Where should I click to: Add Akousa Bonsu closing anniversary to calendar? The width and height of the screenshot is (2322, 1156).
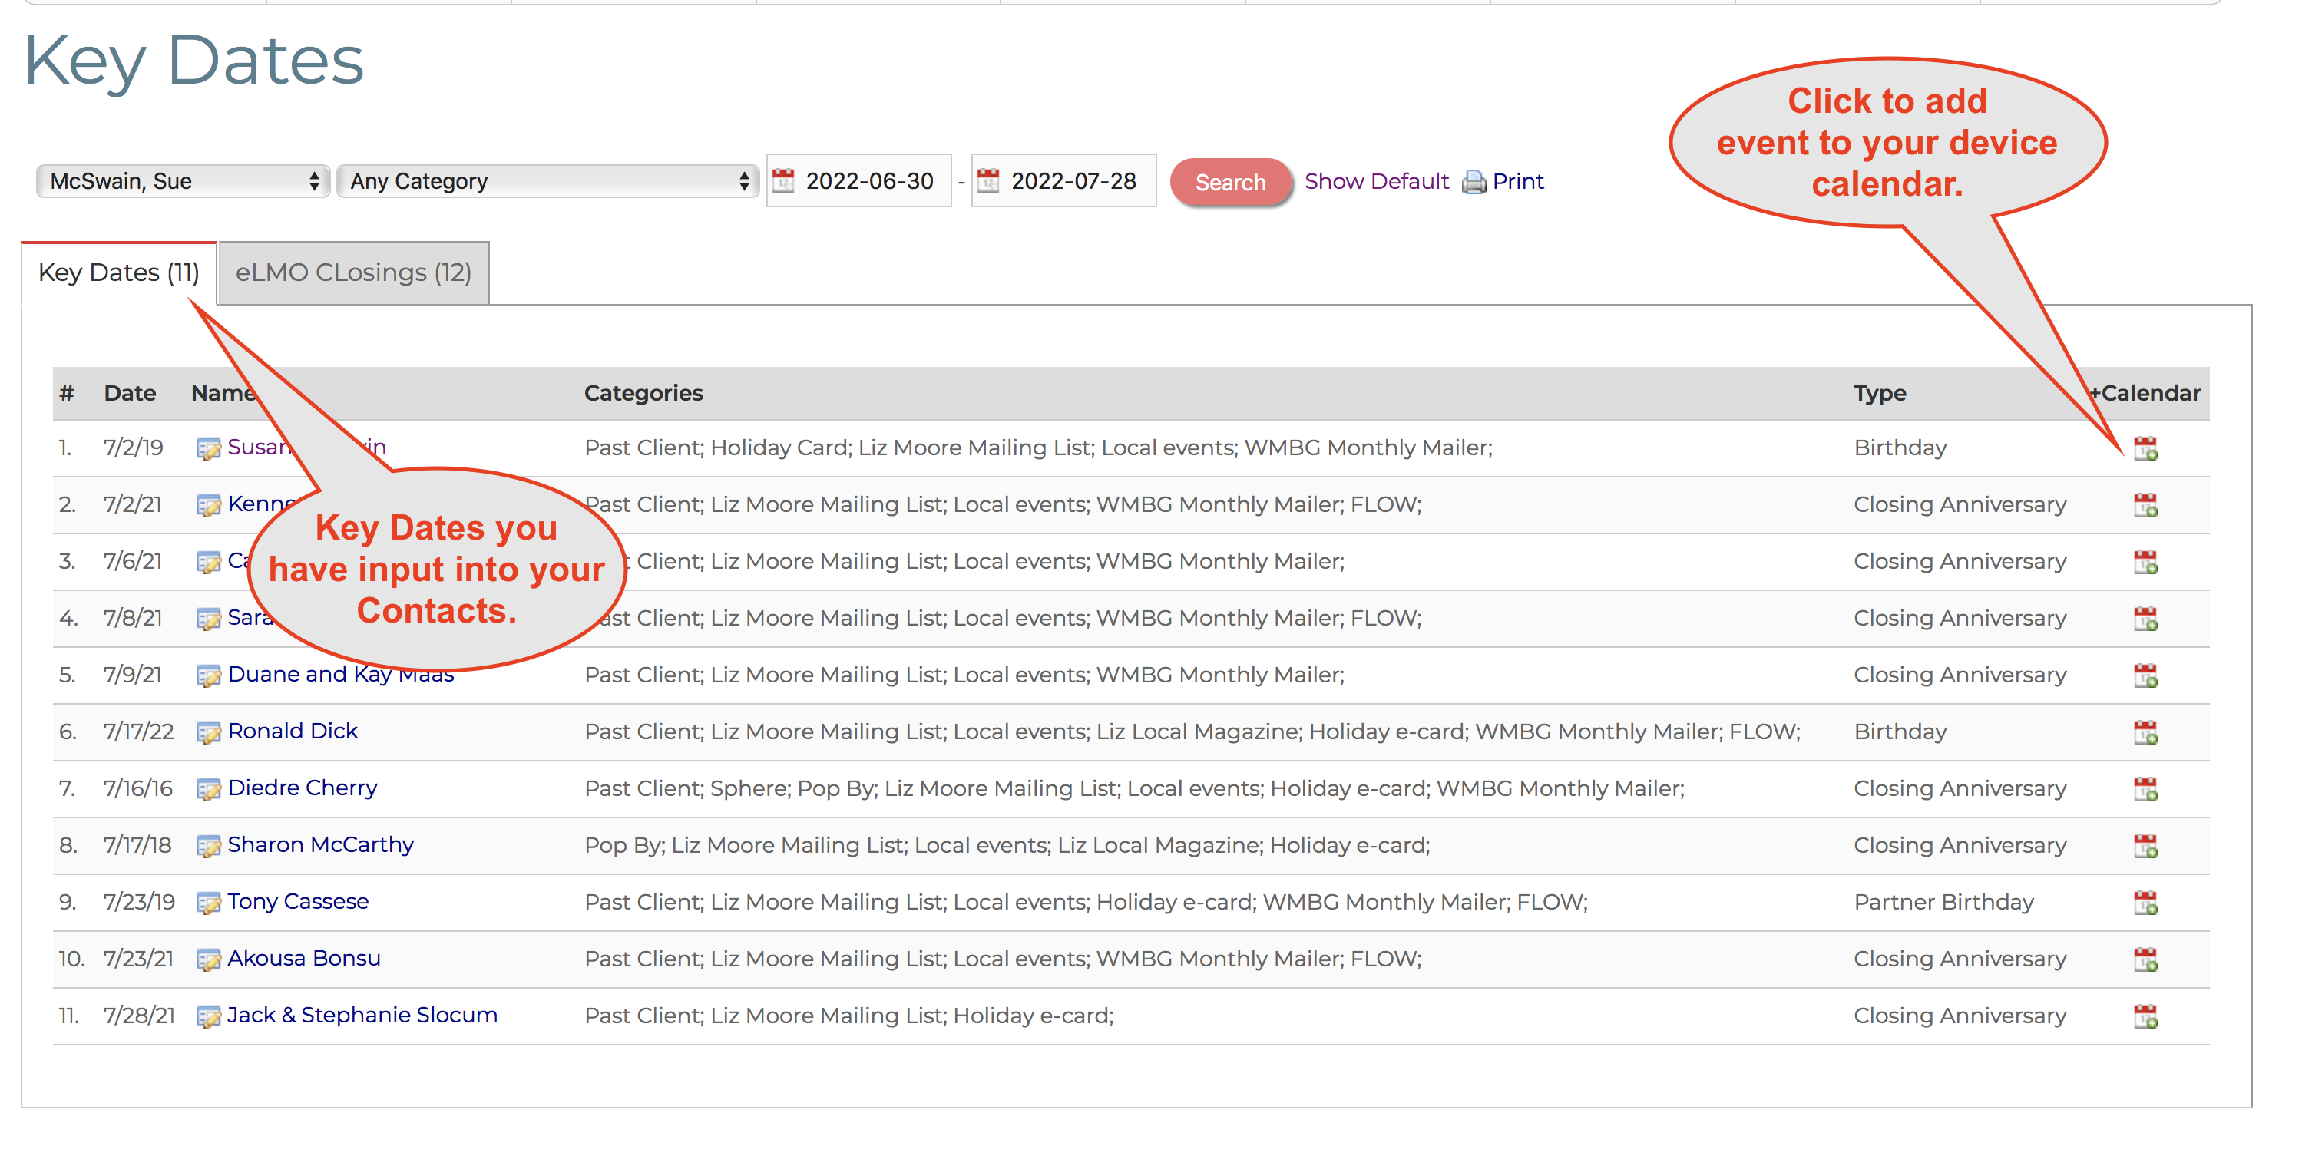2145,959
